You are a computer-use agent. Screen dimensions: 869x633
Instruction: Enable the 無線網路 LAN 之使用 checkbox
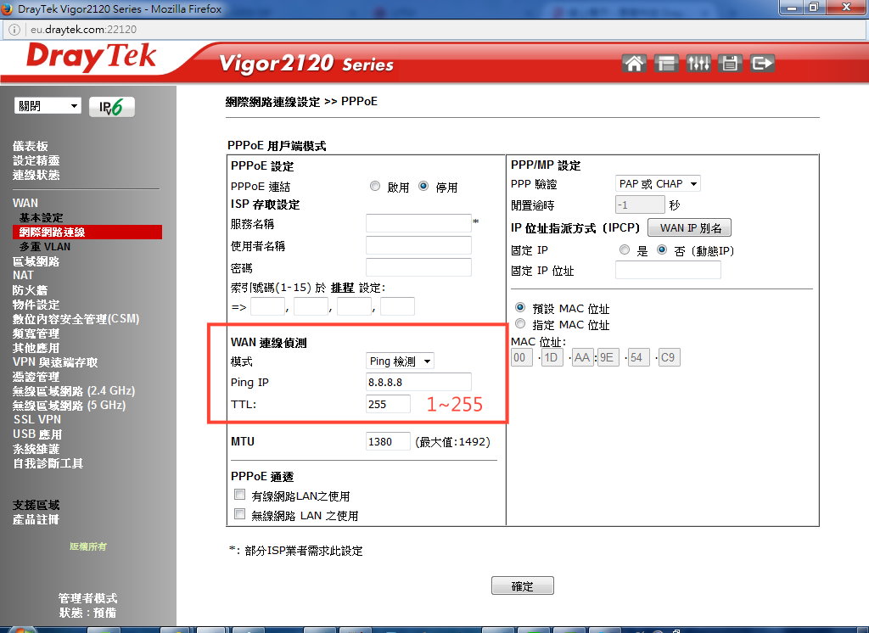(x=239, y=515)
